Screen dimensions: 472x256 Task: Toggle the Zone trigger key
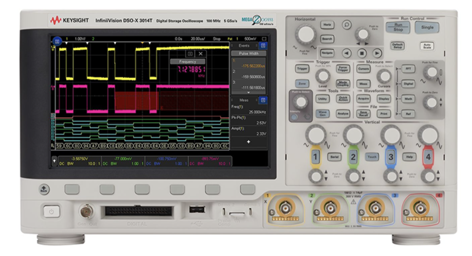(x=302, y=84)
